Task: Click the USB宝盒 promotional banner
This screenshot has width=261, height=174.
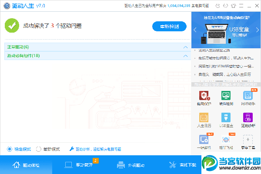Action: (x=226, y=30)
